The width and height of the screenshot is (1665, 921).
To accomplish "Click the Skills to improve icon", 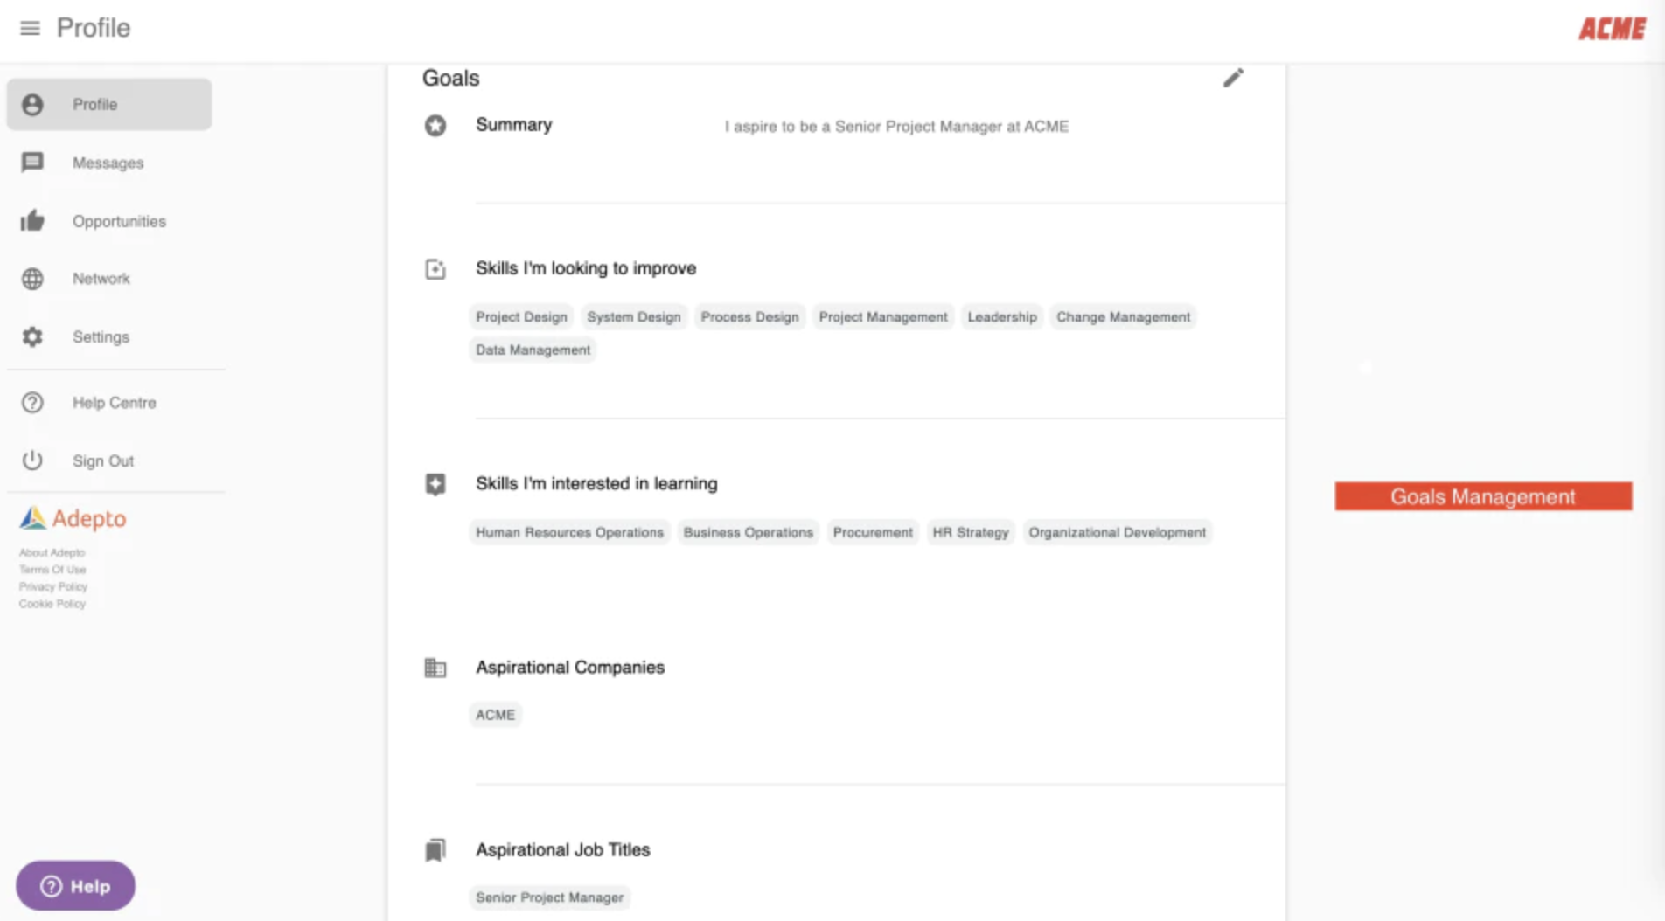I will [435, 269].
